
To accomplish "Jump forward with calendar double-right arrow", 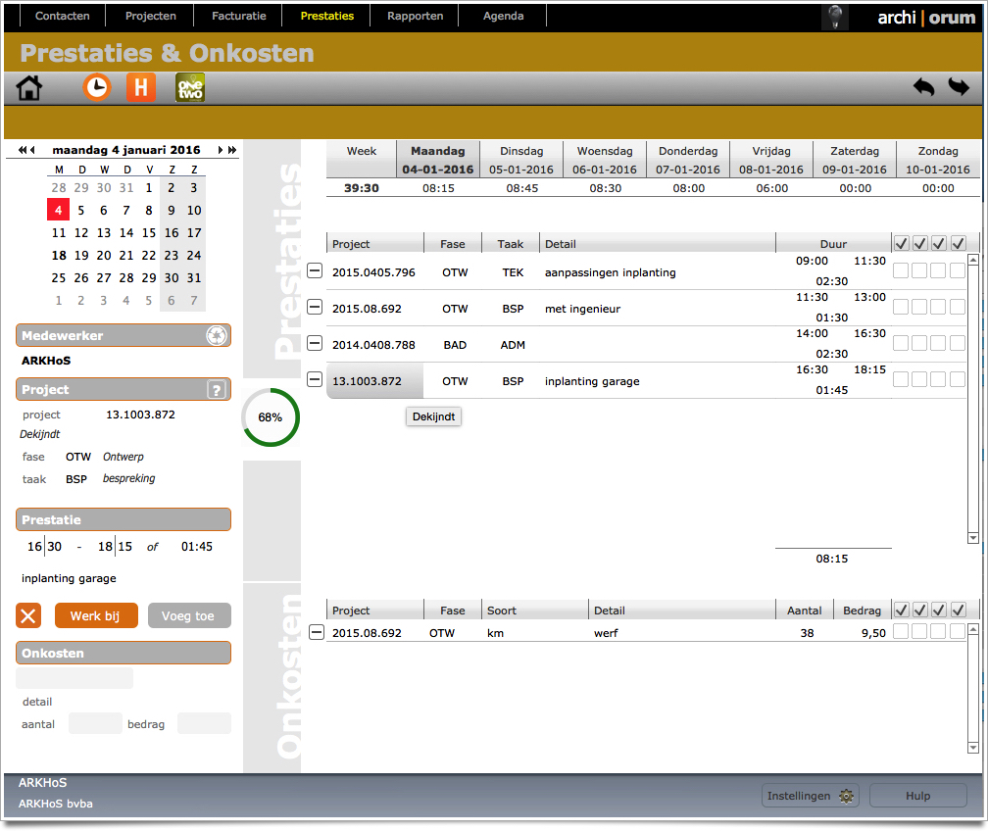I will point(232,150).
